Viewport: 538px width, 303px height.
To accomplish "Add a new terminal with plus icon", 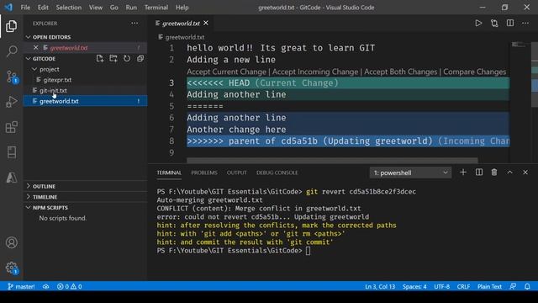I will (463, 172).
